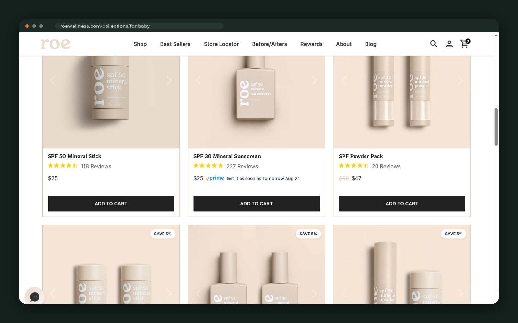Show previous image of SPF Powder Pack
This screenshot has width=518, height=323.
click(344, 80)
